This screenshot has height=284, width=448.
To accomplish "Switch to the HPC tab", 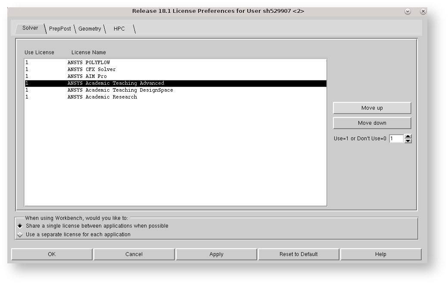I will click(119, 29).
